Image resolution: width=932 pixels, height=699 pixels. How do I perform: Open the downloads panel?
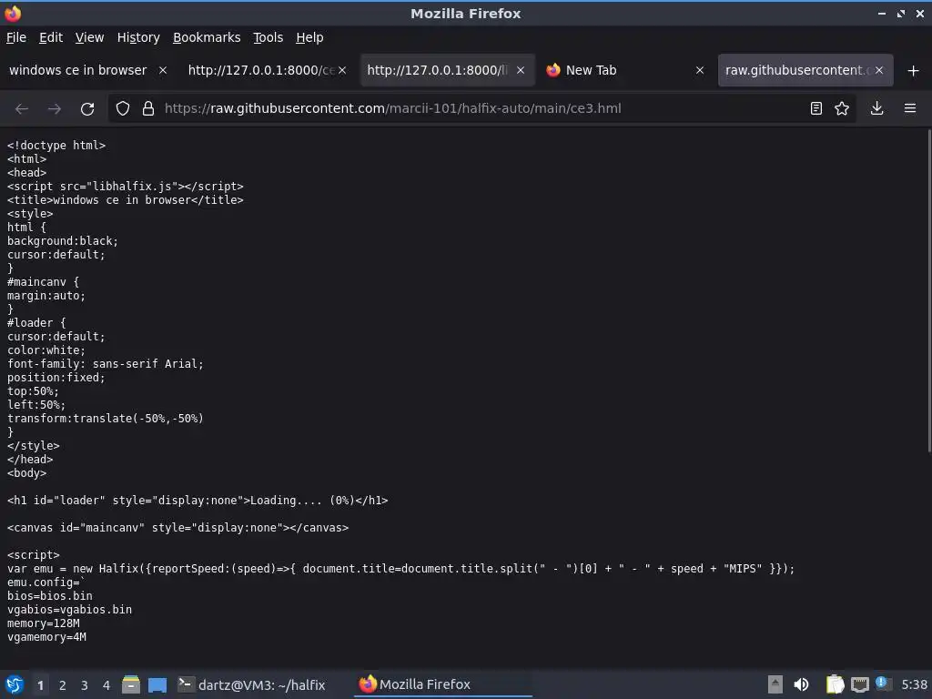click(x=876, y=109)
